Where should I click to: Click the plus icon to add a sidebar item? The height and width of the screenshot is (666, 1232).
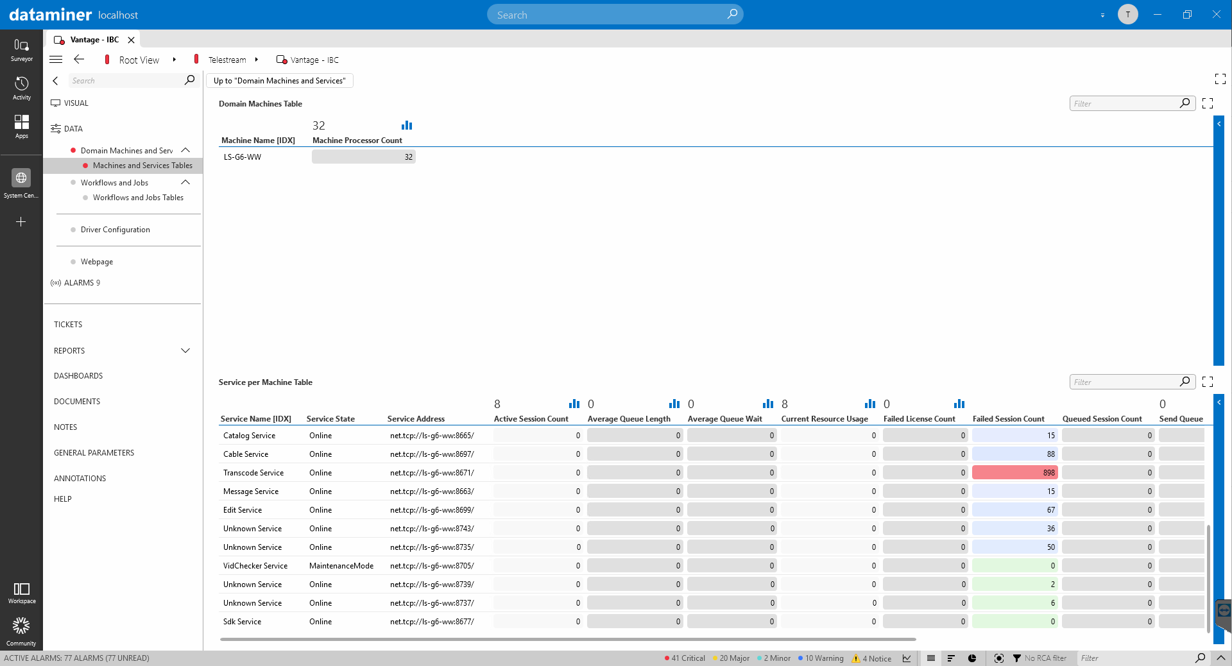(x=21, y=222)
